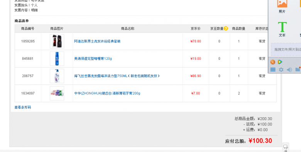This screenshot has height=152, width=301.
Task: Select product number 845681
Action: click(28, 59)
